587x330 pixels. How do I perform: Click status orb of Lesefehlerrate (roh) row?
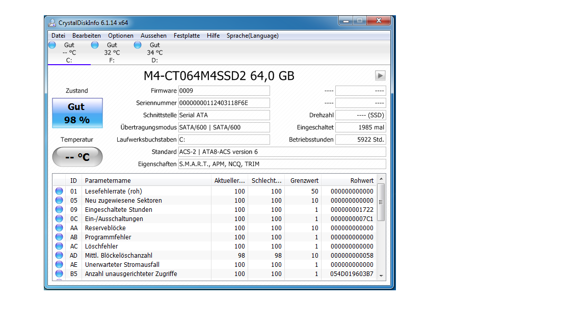[x=59, y=191]
